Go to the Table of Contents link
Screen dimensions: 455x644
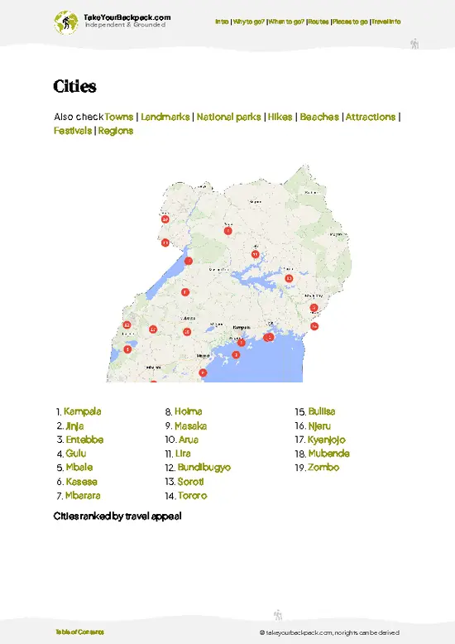tap(79, 632)
